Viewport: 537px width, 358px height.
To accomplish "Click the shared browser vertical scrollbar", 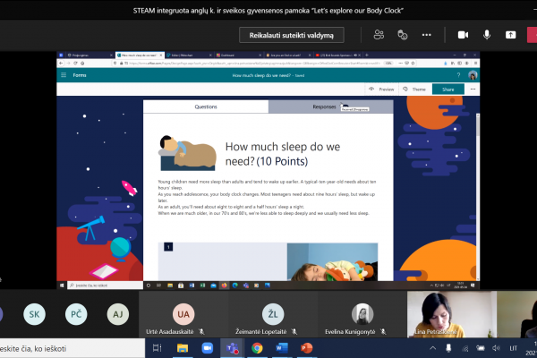I will coord(477,195).
